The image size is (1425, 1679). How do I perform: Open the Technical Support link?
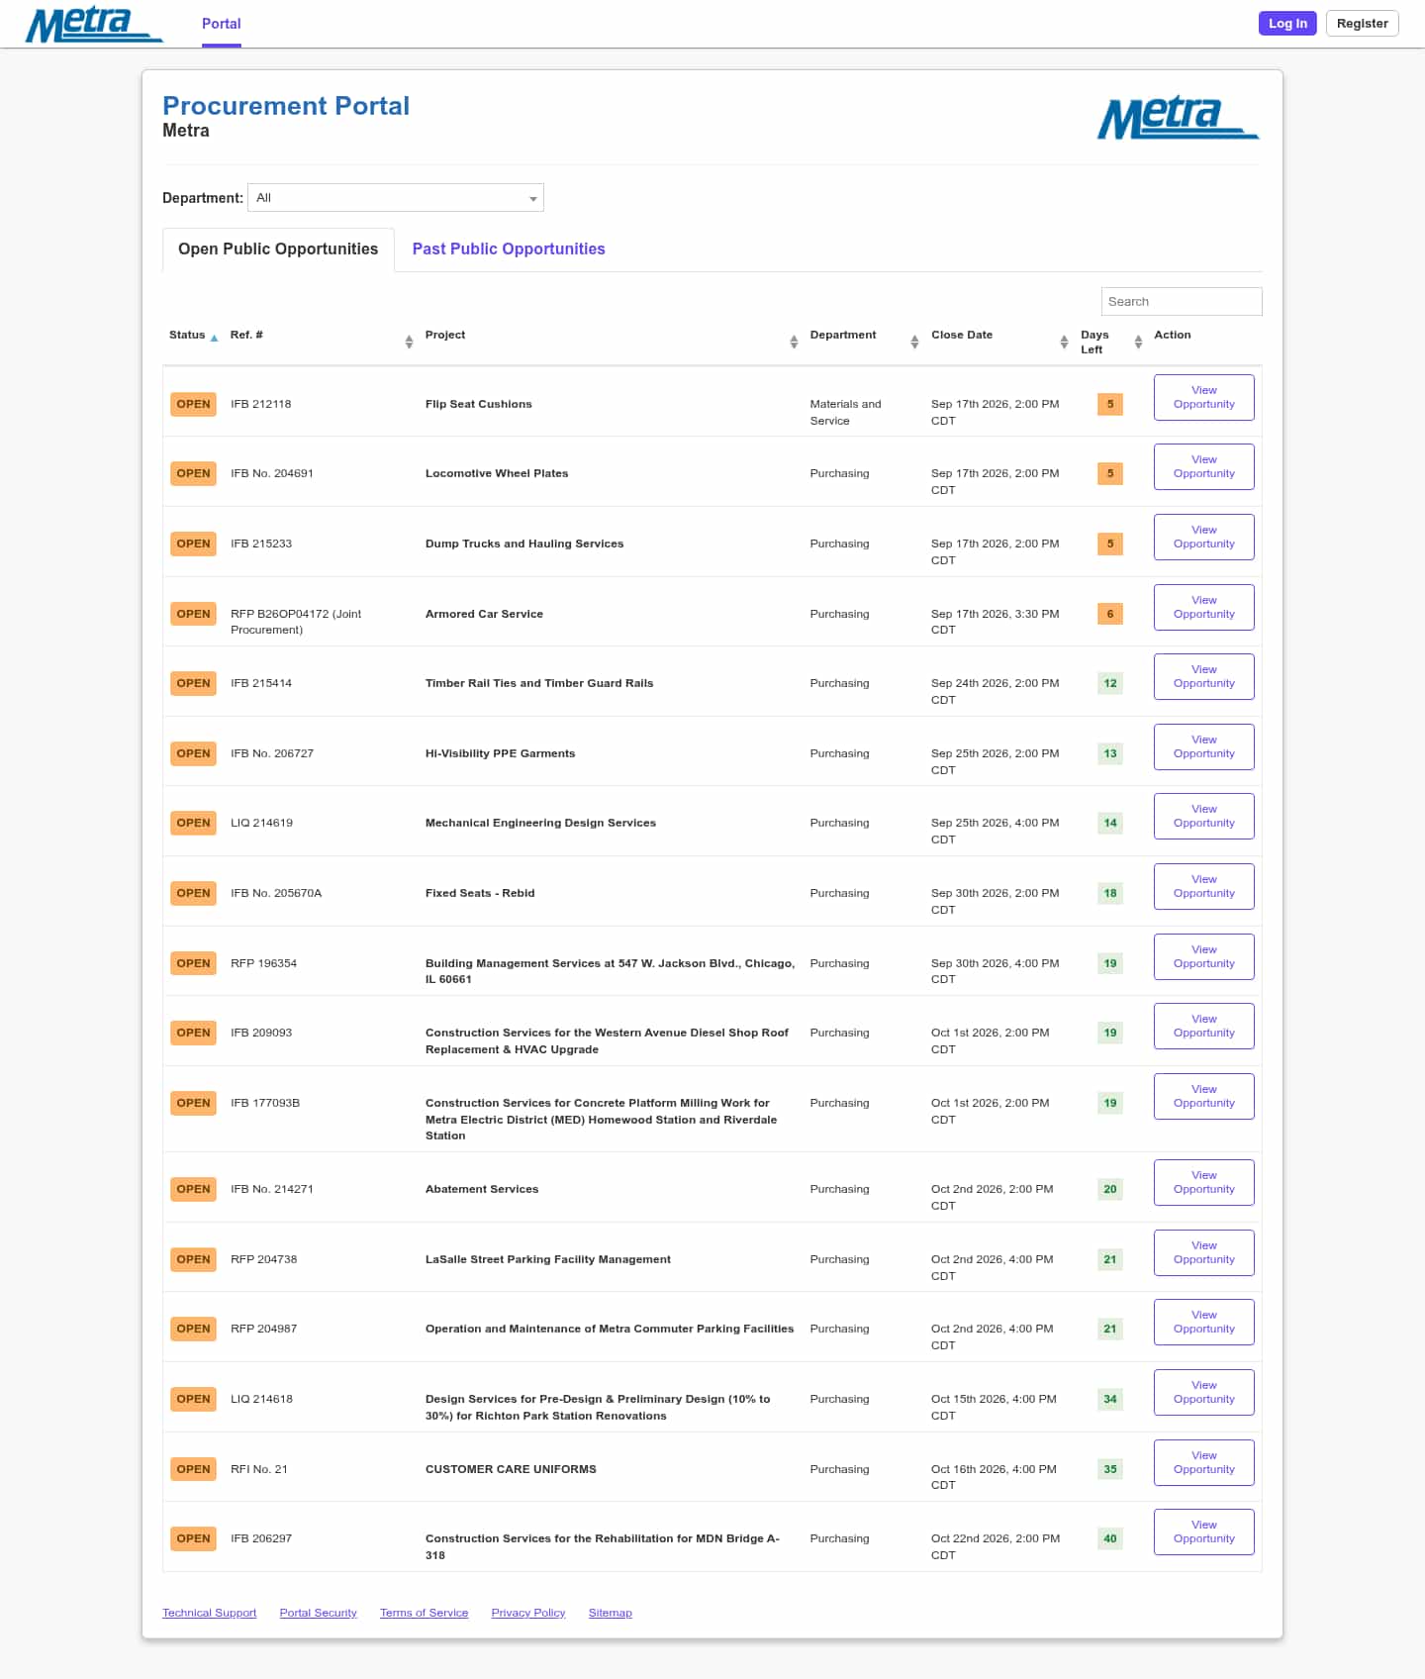pos(210,1613)
